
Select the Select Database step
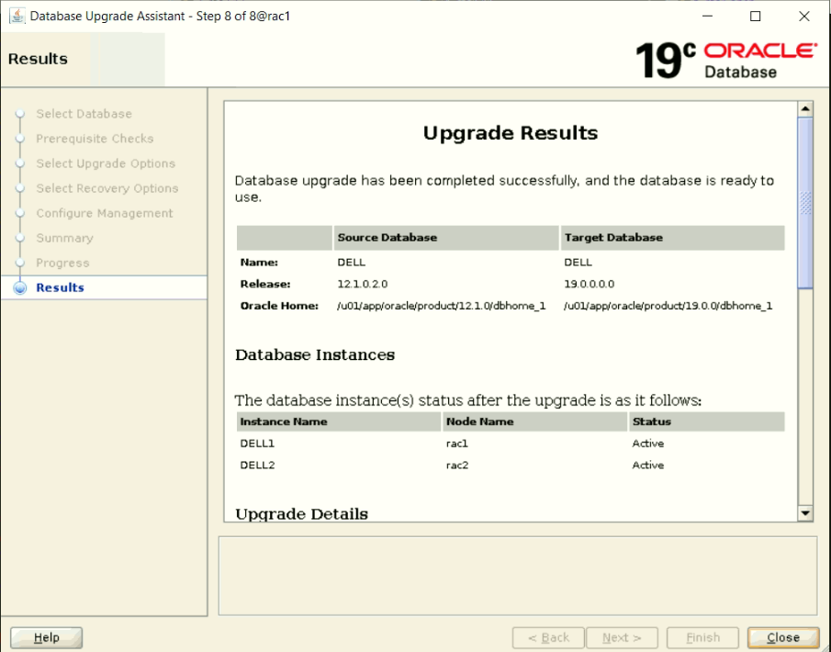tap(84, 114)
